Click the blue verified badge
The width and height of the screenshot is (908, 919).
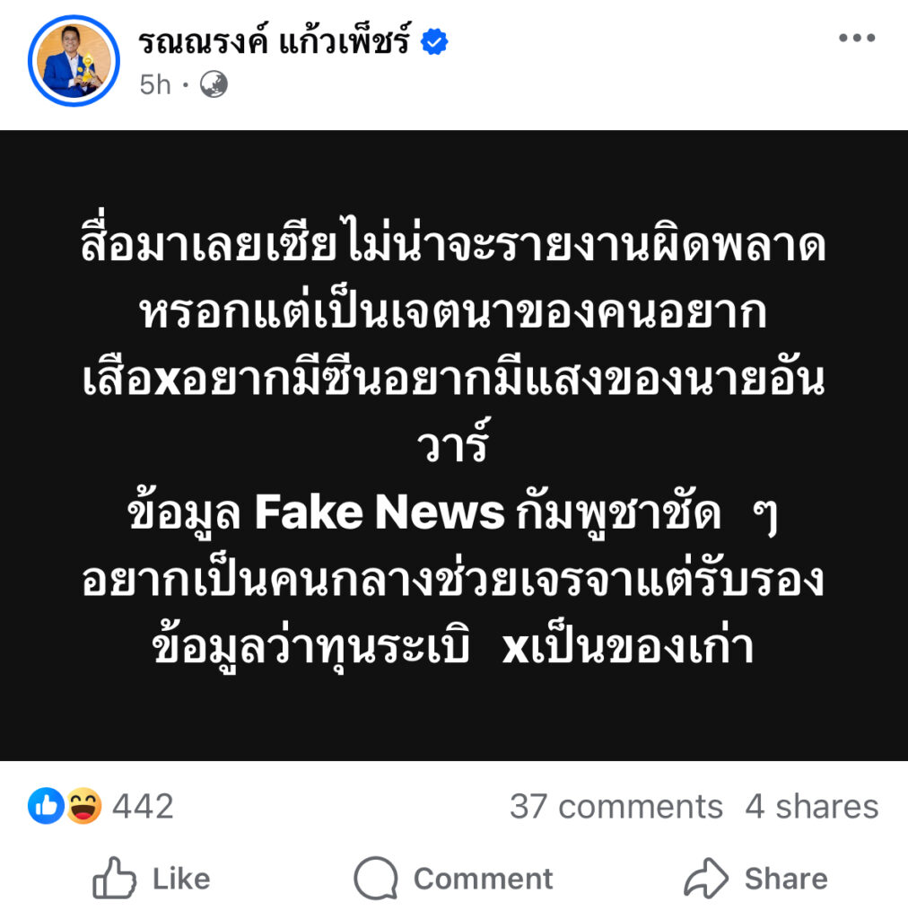tap(435, 41)
